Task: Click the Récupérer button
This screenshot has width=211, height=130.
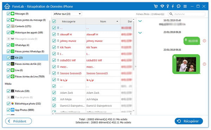Action: pos(188,121)
